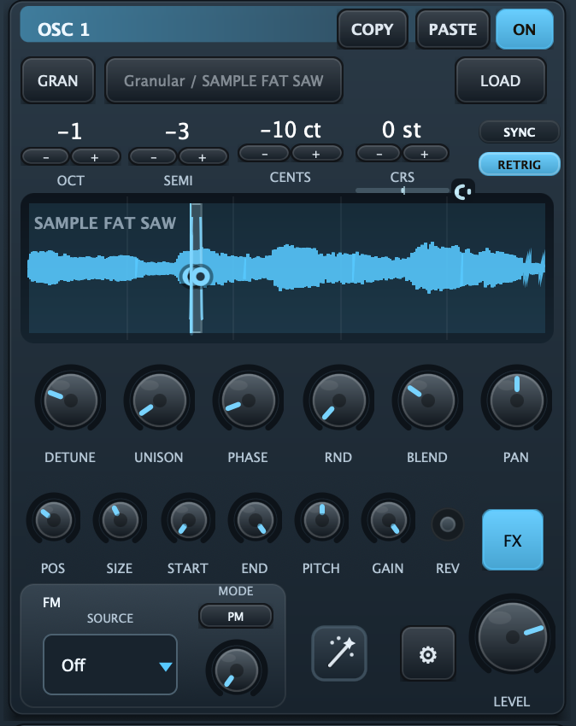Increase OCT with plus button
Screen dimensions: 576x726
(95, 157)
